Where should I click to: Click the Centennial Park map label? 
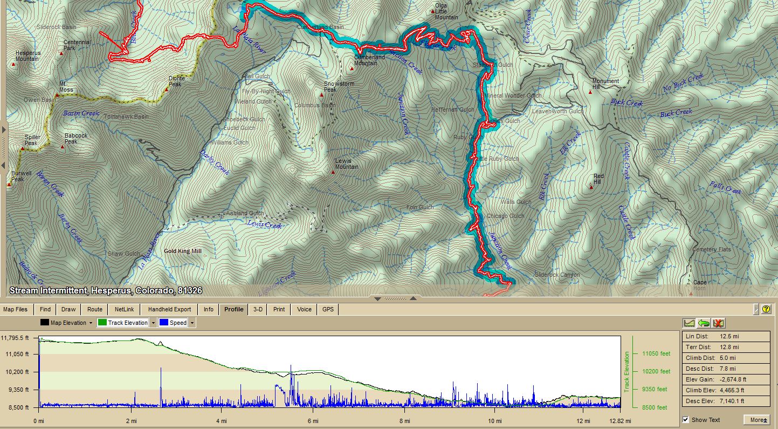[x=77, y=45]
